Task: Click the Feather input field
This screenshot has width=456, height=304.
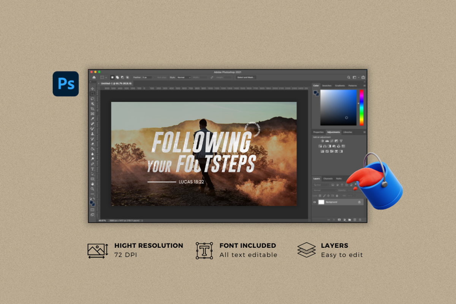Action: pyautogui.click(x=147, y=77)
